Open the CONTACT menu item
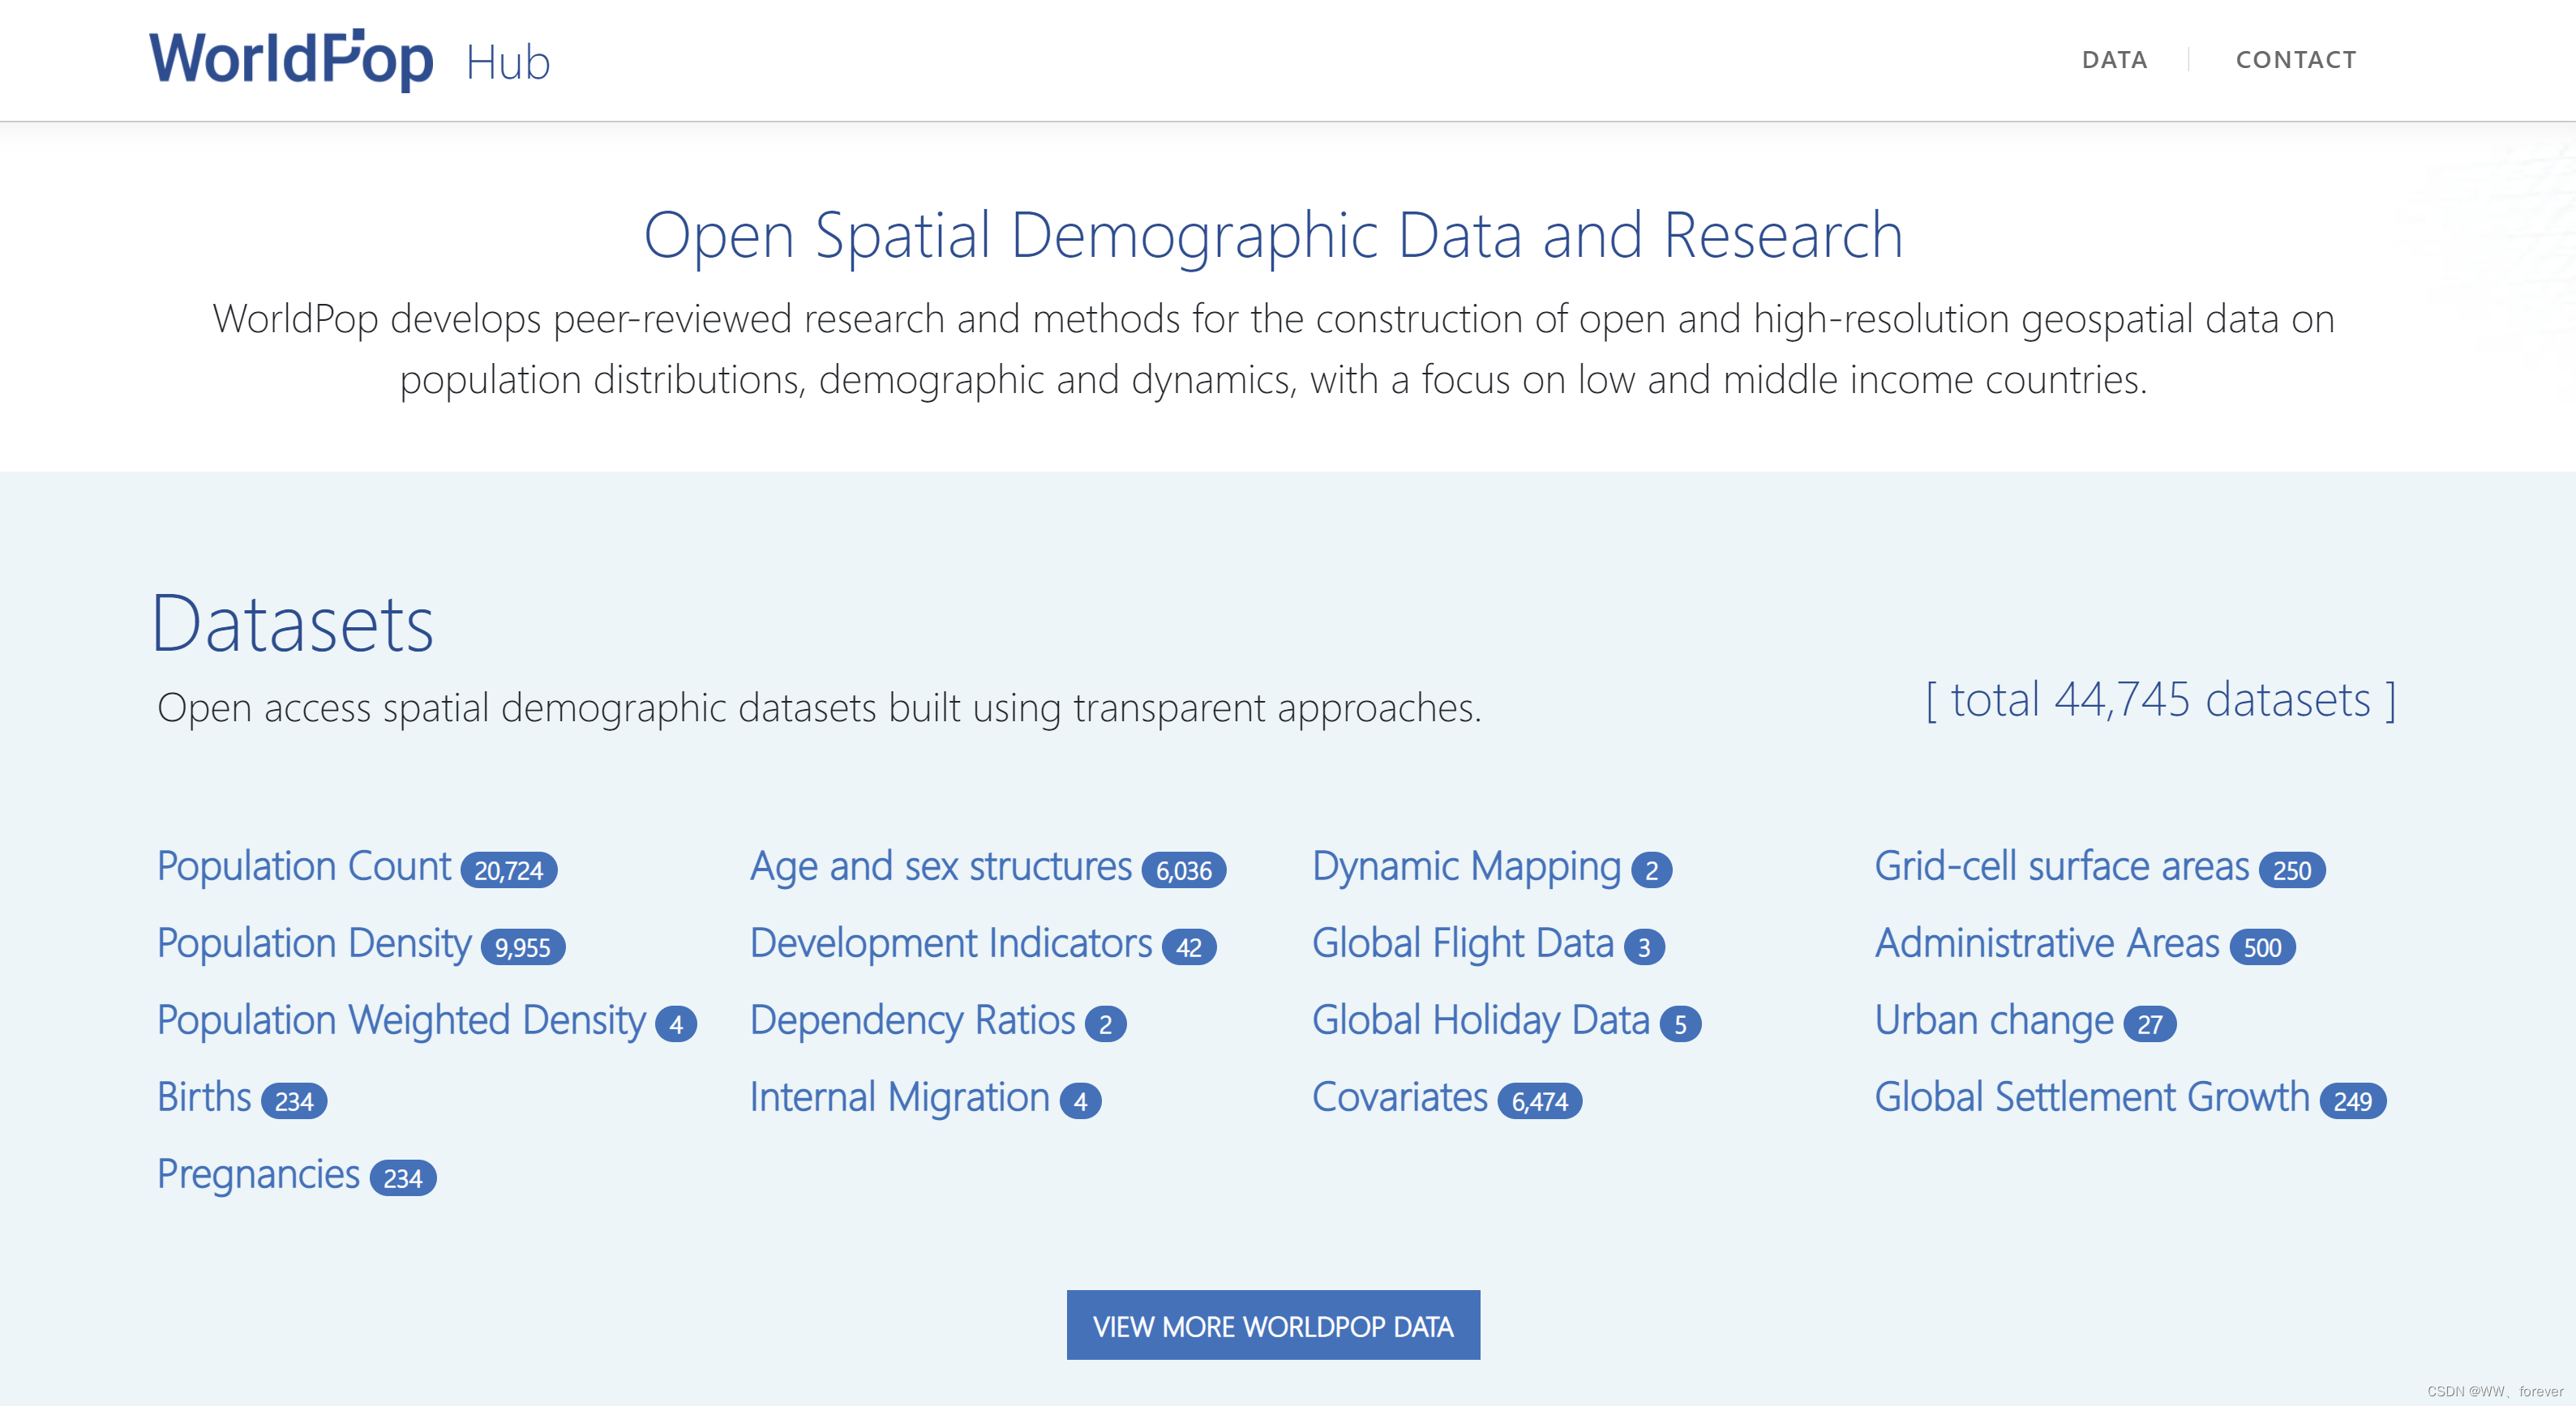The image size is (2576, 1406). (x=2295, y=60)
